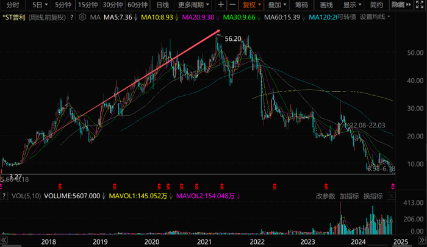Click the 3.27 low price label
Image resolution: width=427 pixels, height=247 pixels.
click(15, 177)
